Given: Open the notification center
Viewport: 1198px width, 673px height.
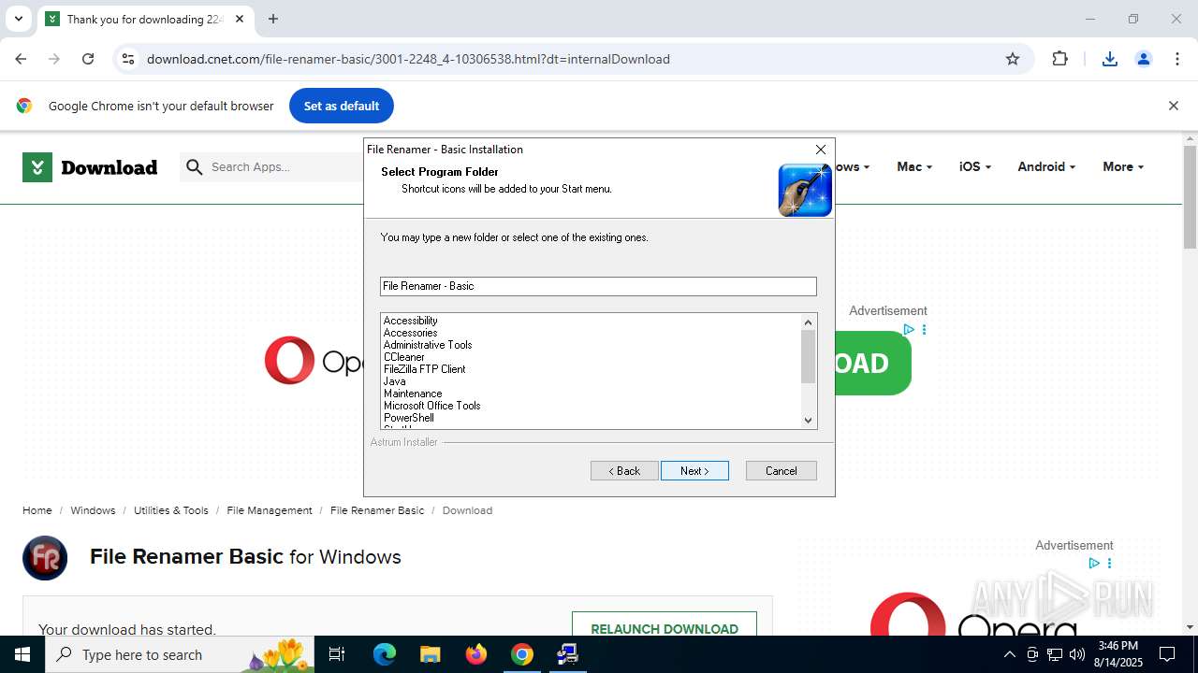Looking at the screenshot, I should [x=1167, y=654].
